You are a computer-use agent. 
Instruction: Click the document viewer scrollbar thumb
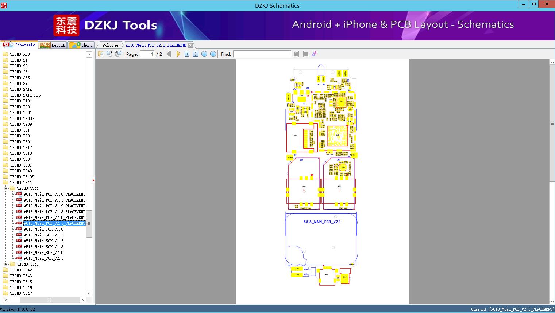coord(552,123)
